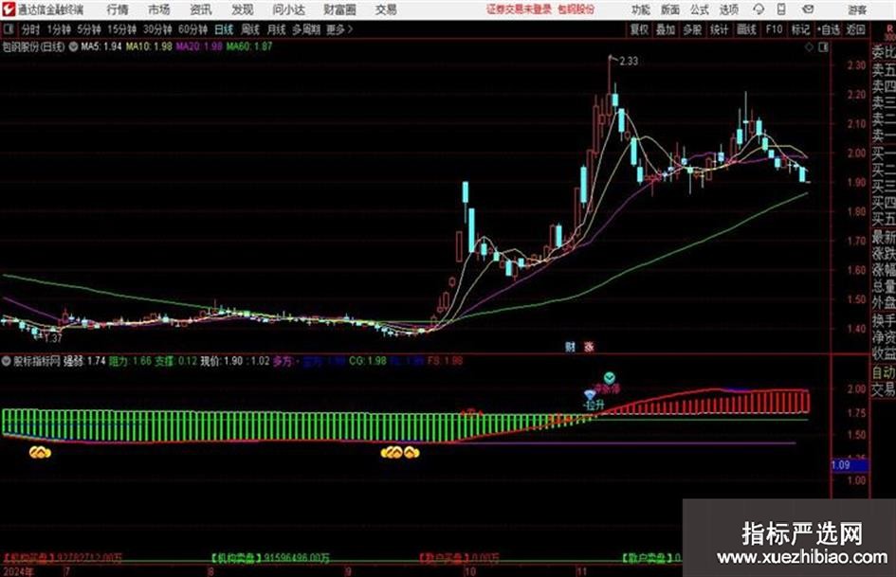Open the 发现 menu
The image size is (896, 577).
coord(243,9)
